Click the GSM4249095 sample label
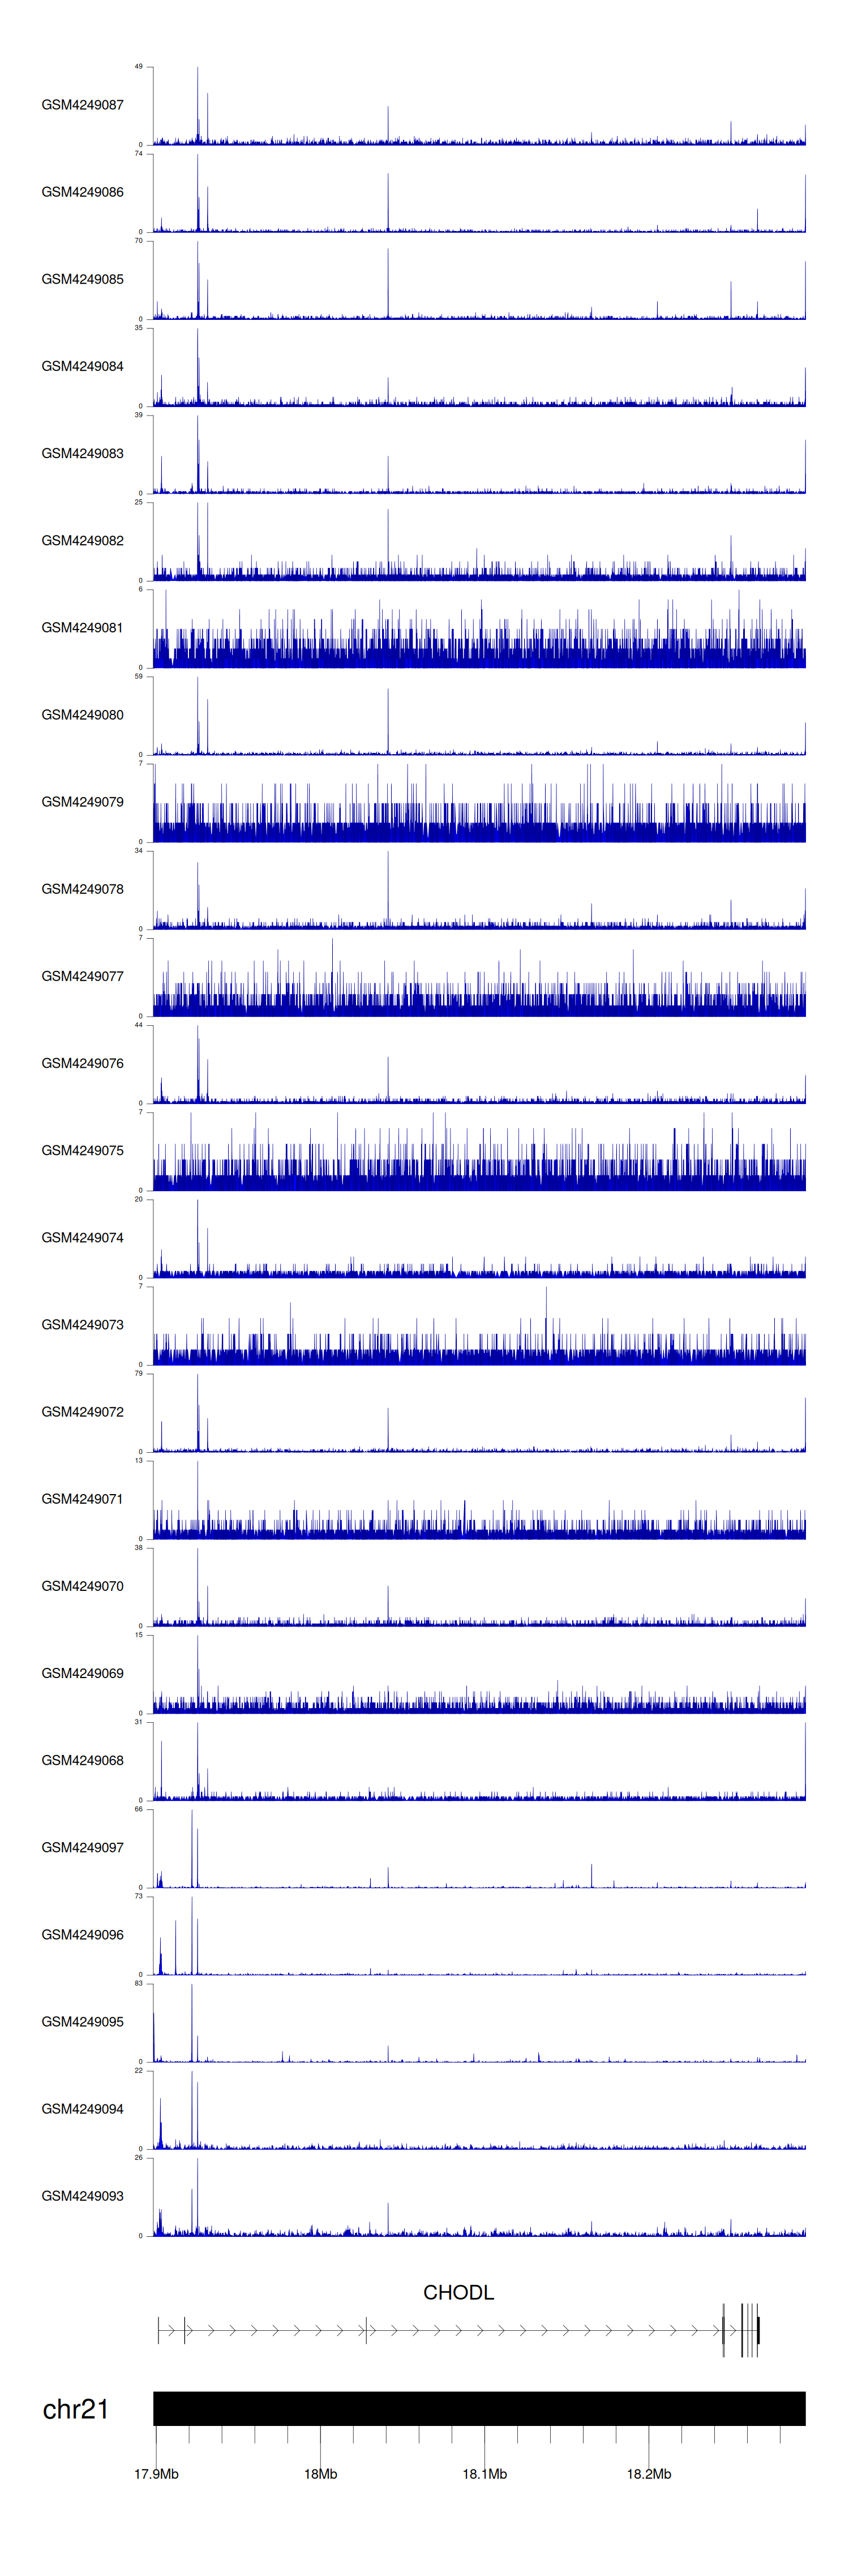849x2576 pixels. coord(82,2021)
